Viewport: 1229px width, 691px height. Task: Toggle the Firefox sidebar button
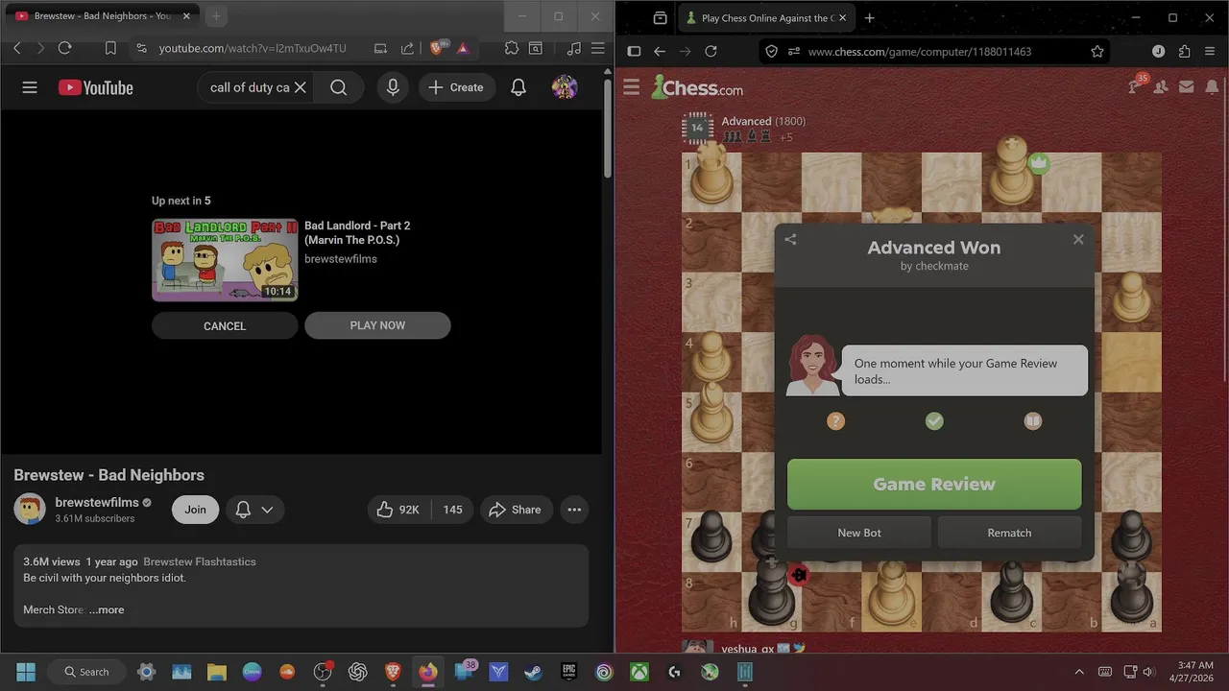[634, 51]
